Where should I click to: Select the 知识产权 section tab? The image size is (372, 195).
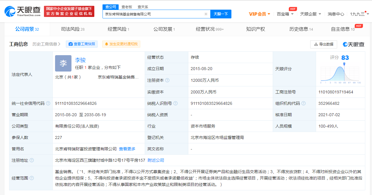pos(256,29)
